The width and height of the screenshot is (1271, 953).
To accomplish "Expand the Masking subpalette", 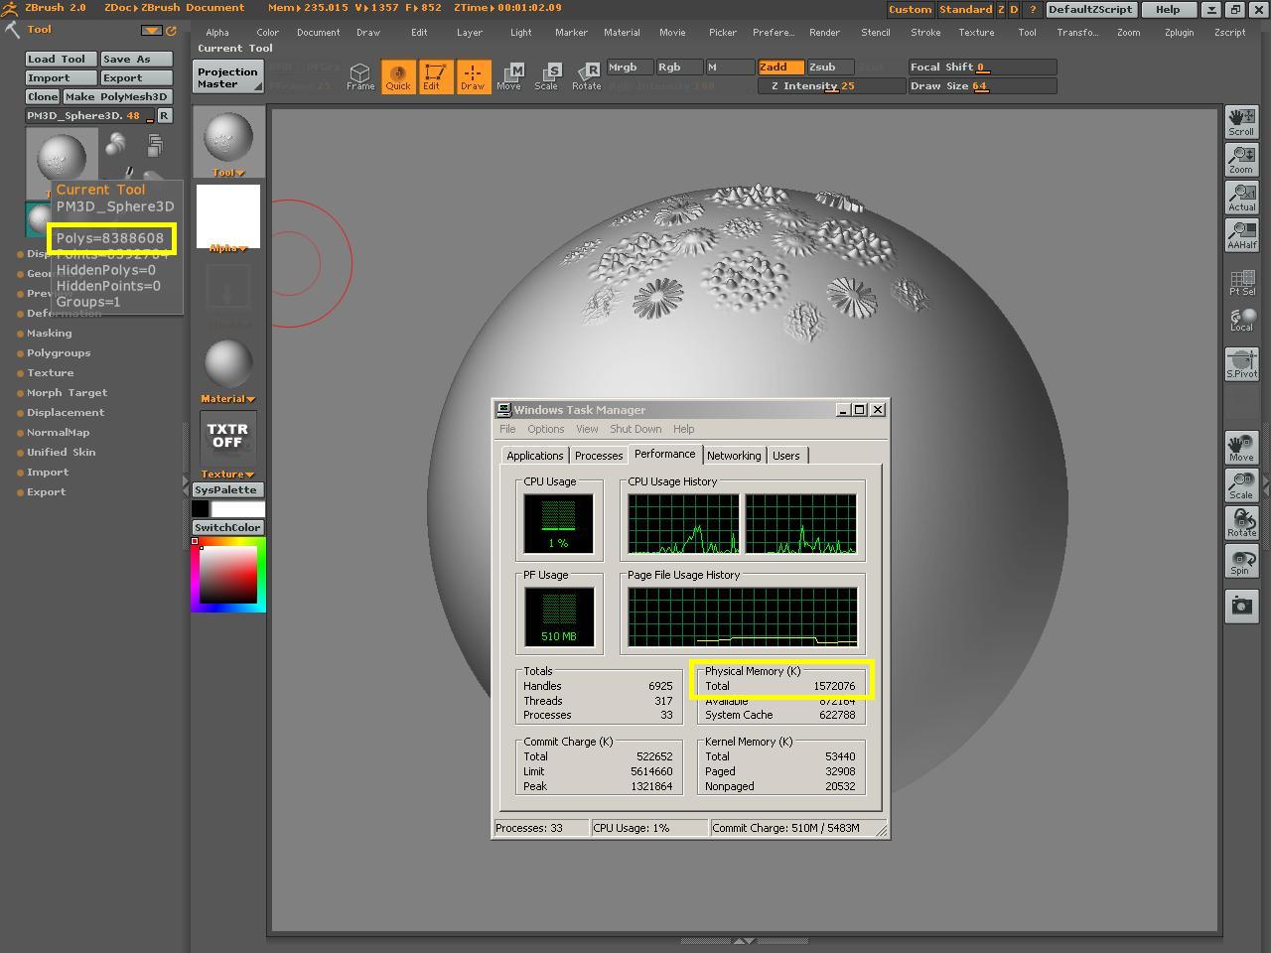I will coord(49,334).
